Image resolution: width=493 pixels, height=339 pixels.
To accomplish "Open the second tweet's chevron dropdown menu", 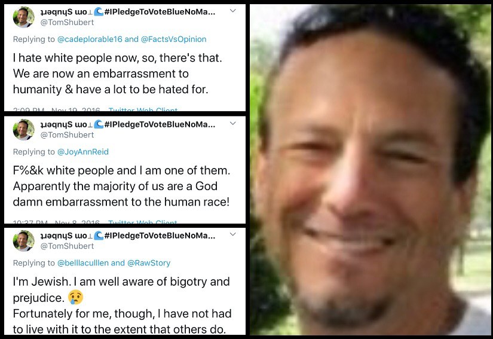I will coord(232,123).
